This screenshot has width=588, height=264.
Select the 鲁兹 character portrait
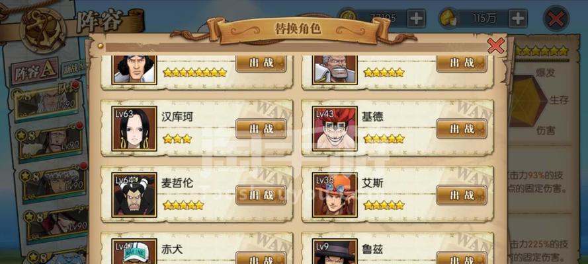(335, 251)
